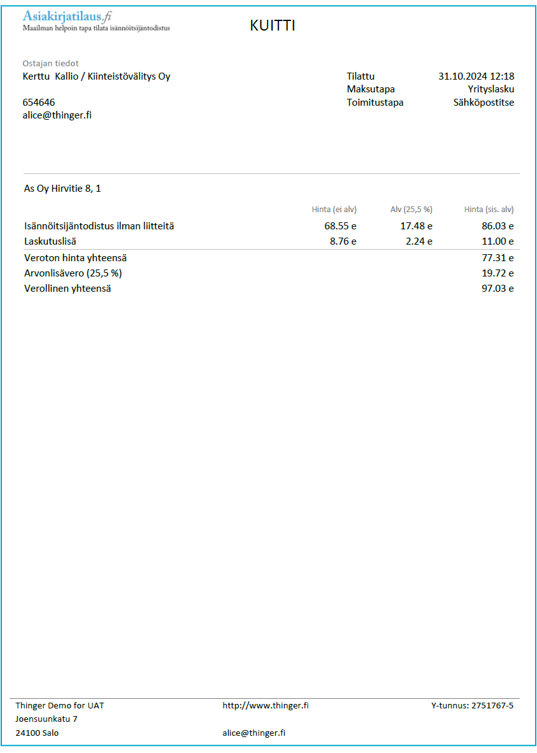Click the order date 31.10.2024 12:18
Image resolution: width=537 pixels, height=753 pixels.
[x=476, y=76]
